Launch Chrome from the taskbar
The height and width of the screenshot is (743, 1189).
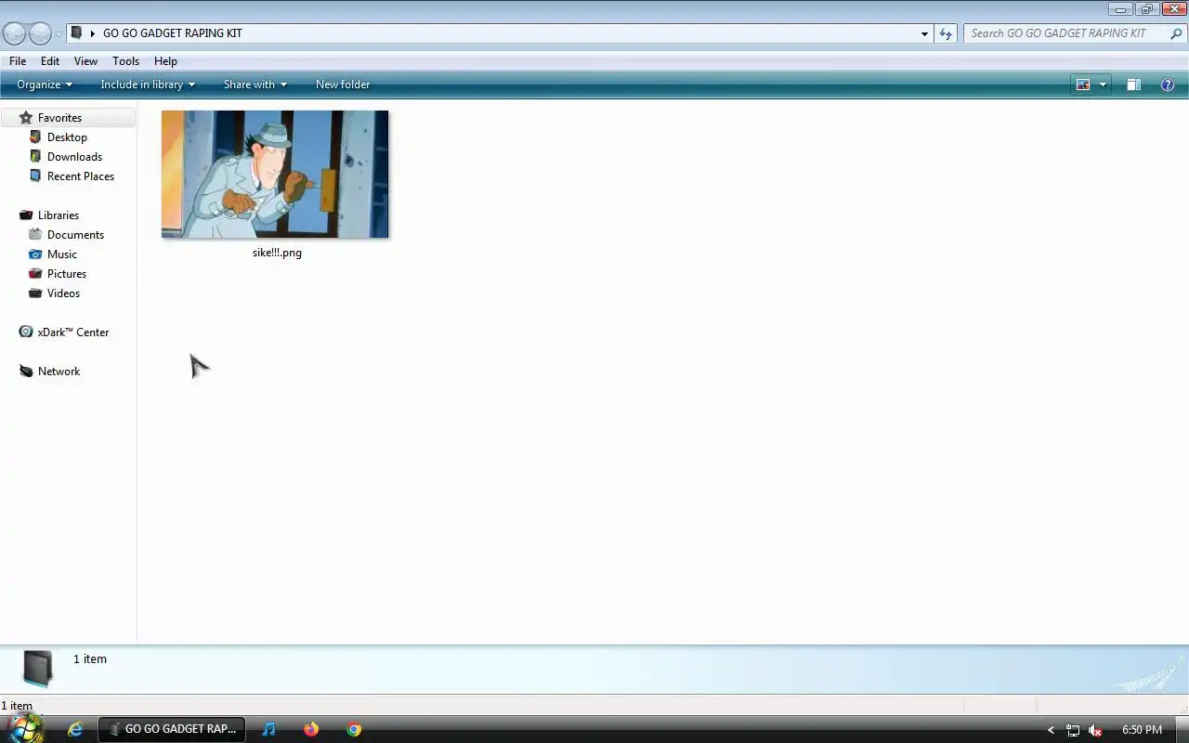(354, 729)
